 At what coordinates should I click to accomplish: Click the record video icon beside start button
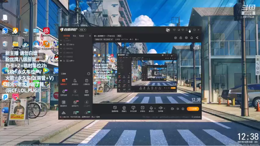point(173,109)
